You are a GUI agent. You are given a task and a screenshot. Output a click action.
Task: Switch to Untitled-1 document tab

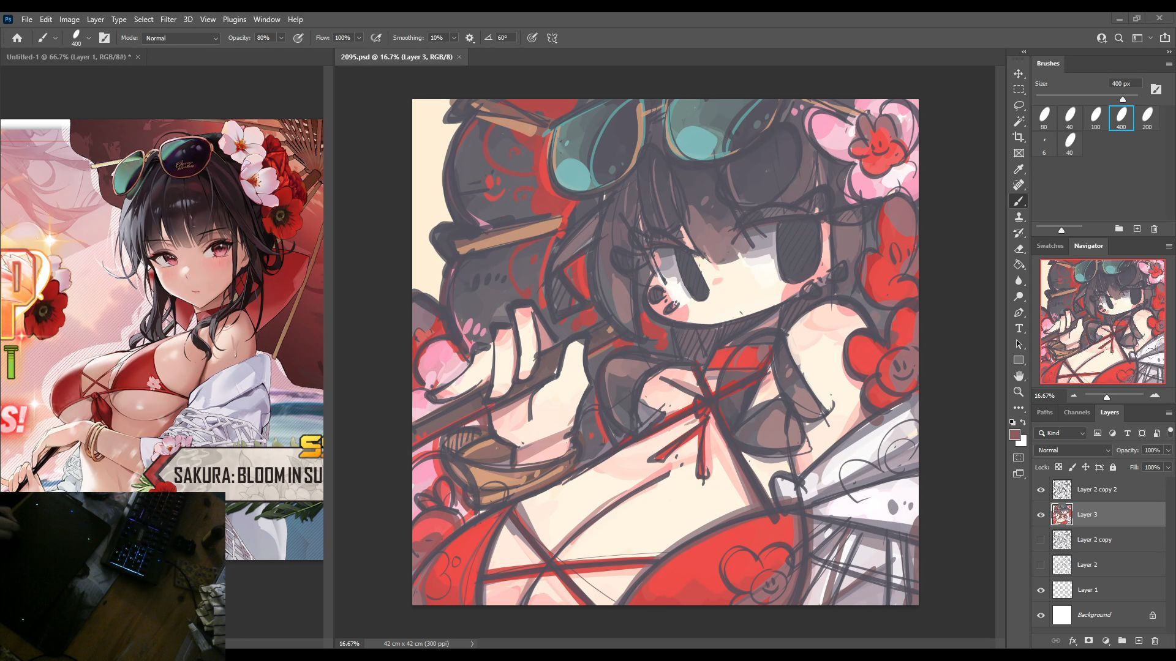[68, 57]
